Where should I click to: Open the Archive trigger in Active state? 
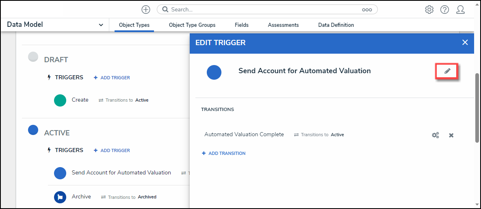point(81,197)
